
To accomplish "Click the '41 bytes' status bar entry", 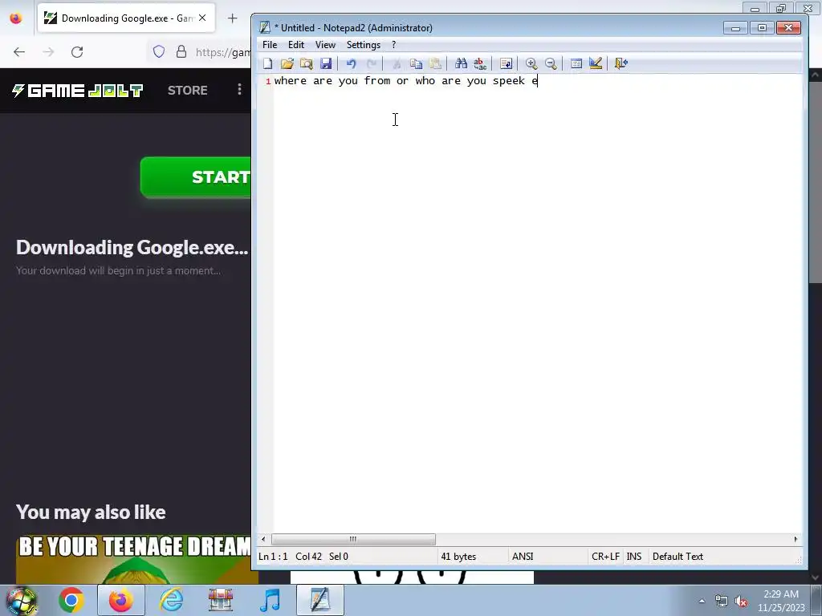I will pyautogui.click(x=458, y=557).
